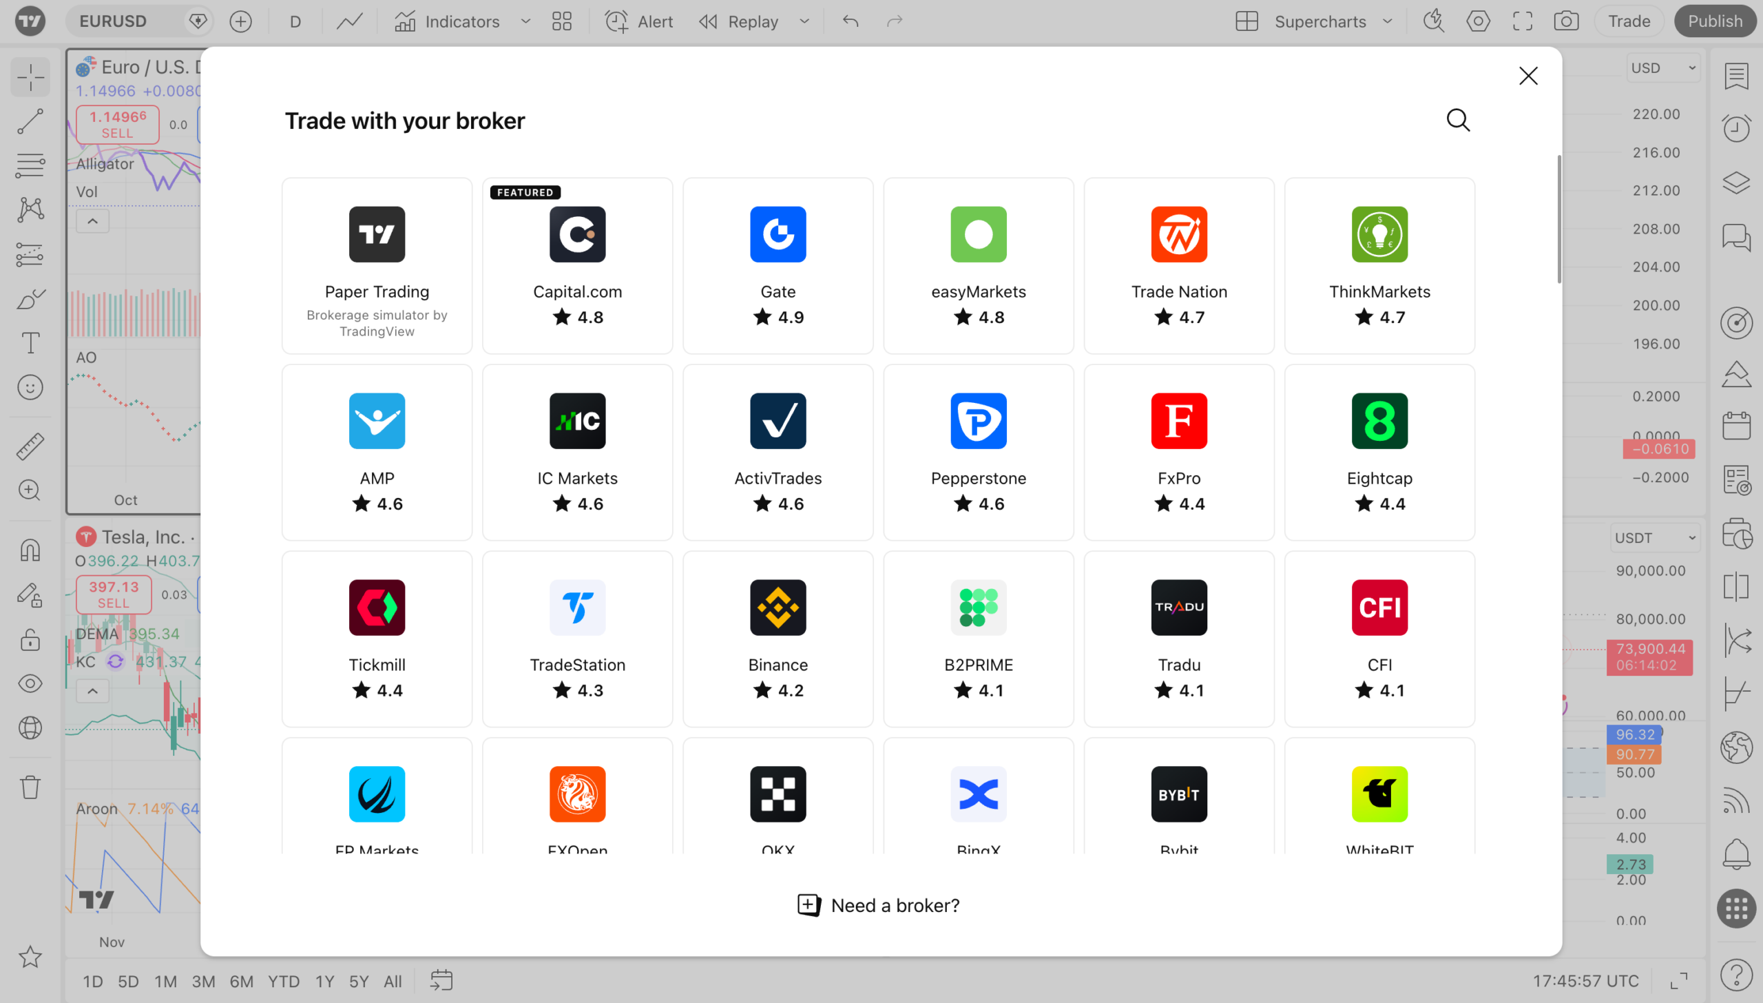Open the Indicators menu
Viewport: 1763px width, 1003px height.
click(446, 21)
